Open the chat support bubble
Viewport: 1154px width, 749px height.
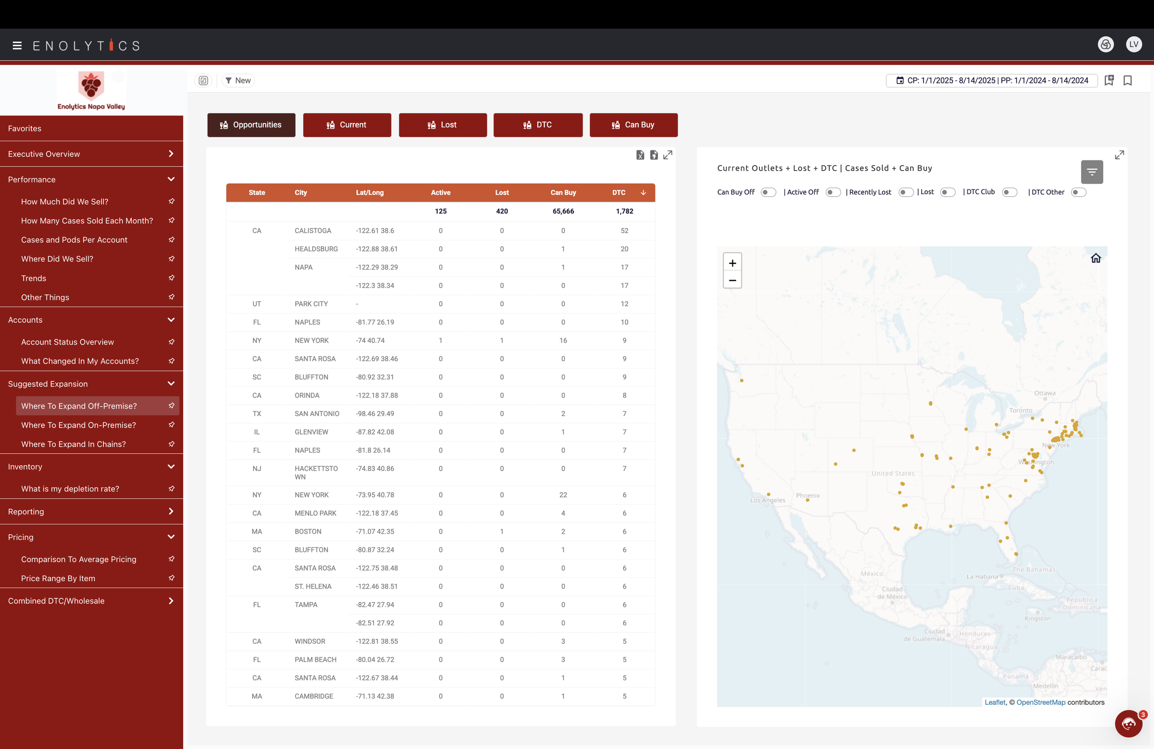pyautogui.click(x=1128, y=723)
